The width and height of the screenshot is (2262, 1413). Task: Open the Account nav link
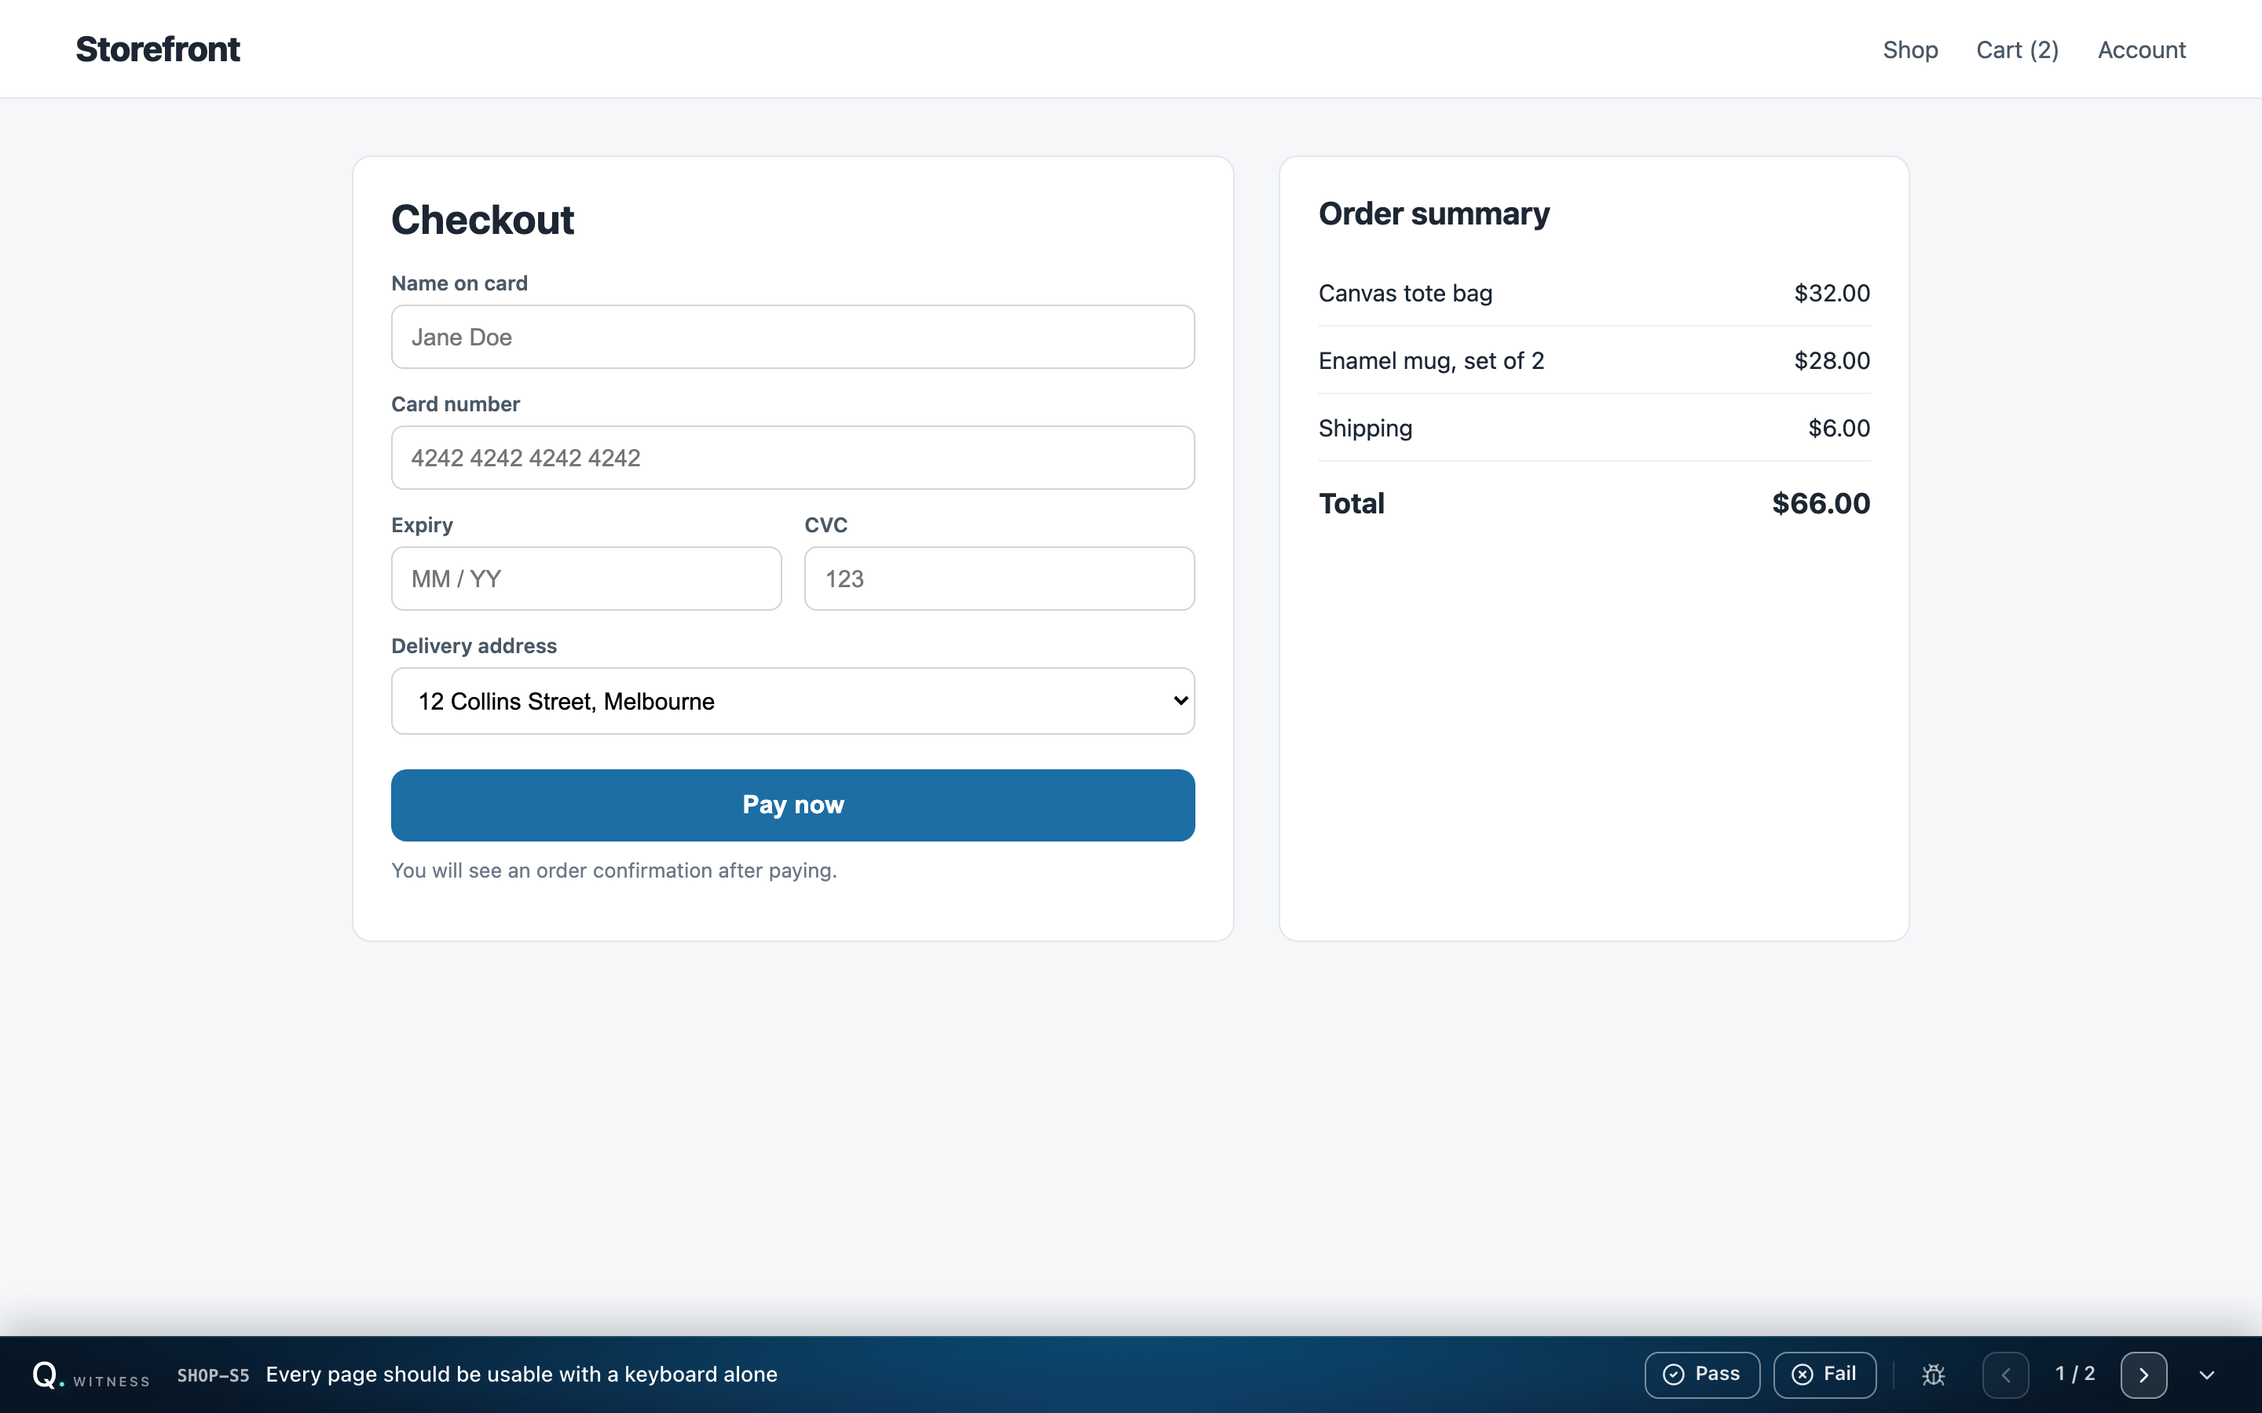pos(2141,49)
